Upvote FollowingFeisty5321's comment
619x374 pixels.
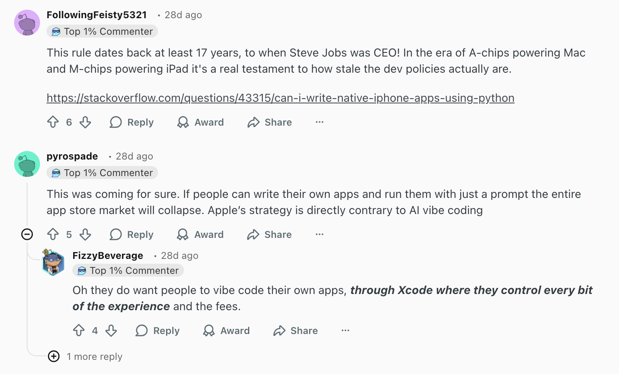point(53,122)
